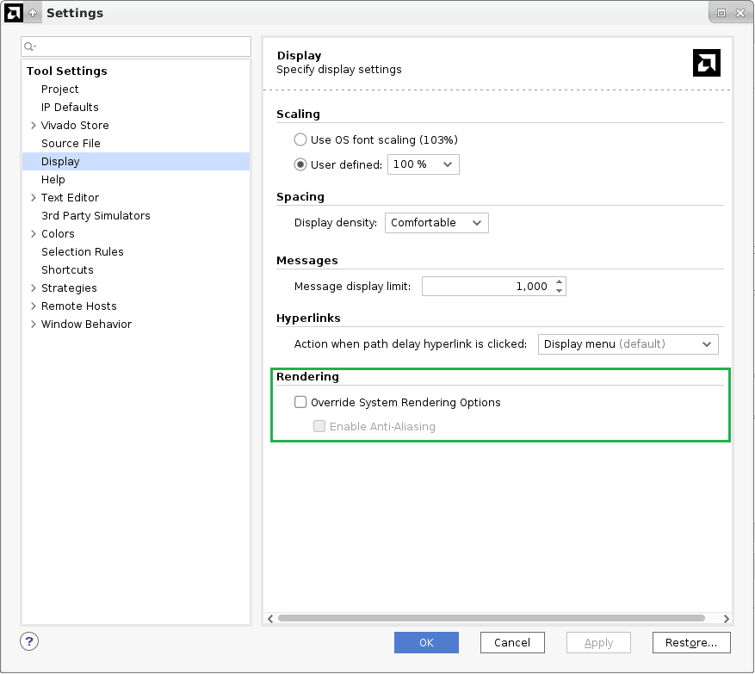
Task: Select the Display settings page
Action: pos(136,161)
